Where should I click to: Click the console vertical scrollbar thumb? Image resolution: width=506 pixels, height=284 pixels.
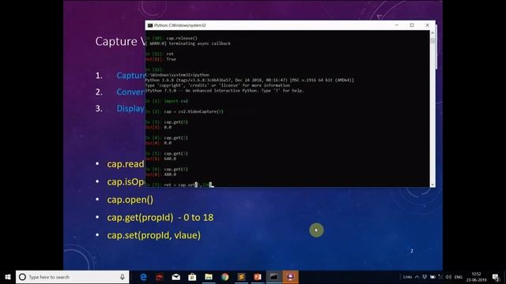coord(432,41)
